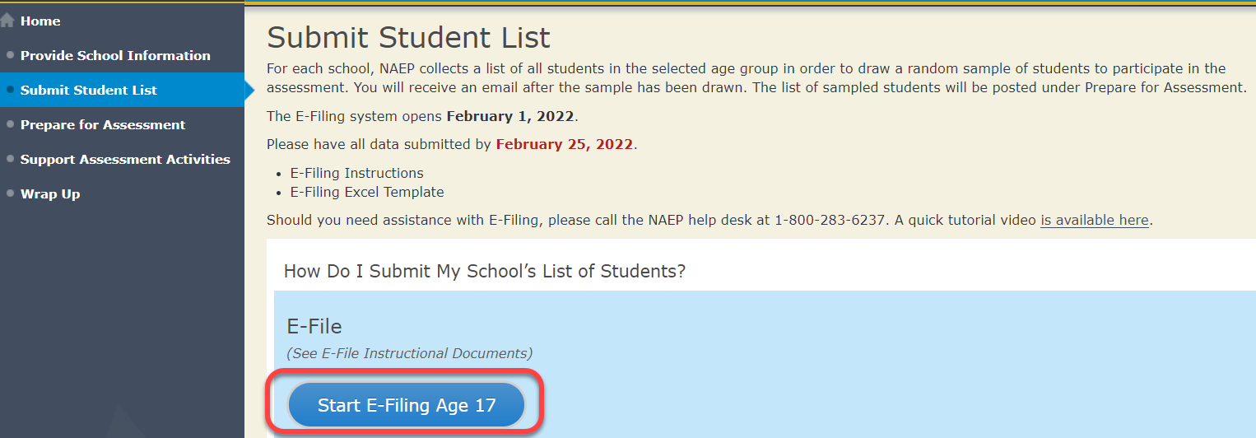Image resolution: width=1256 pixels, height=438 pixels.
Task: Click bullet beside Prepare for Assessment
Action: pos(10,124)
